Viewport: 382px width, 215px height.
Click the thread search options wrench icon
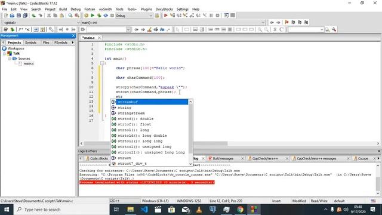click(334, 29)
